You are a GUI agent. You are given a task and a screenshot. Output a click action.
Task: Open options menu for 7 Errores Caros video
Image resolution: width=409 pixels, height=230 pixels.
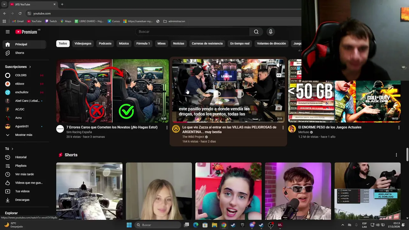click(x=167, y=127)
